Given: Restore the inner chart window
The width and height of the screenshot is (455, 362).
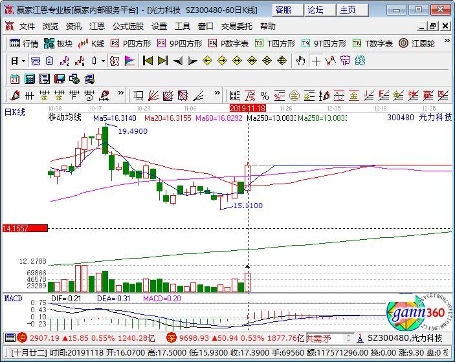Looking at the screenshot, I should [432, 27].
